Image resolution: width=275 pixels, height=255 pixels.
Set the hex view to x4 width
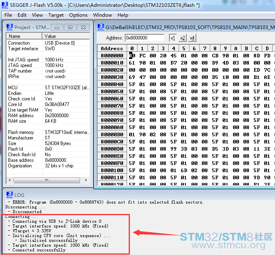(x=192, y=38)
